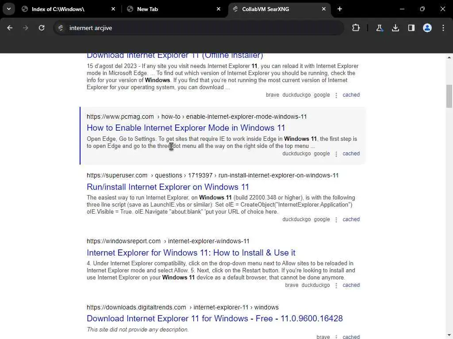Image resolution: width=453 pixels, height=339 pixels.
Task: Open cached link for the first result
Action: (351, 95)
